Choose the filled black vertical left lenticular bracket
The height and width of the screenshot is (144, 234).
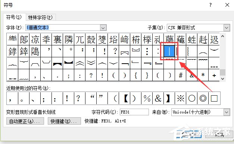click(x=57, y=63)
